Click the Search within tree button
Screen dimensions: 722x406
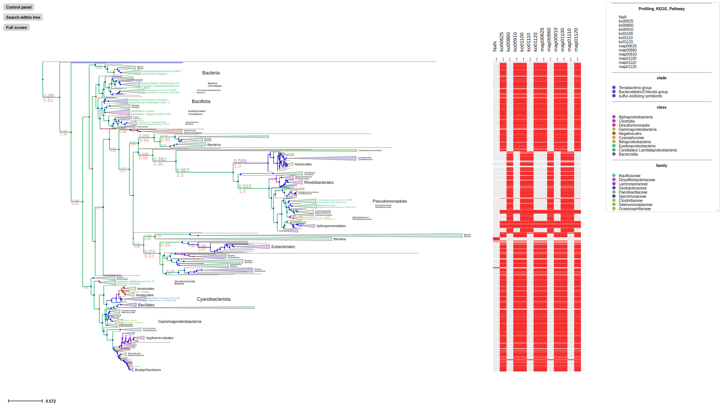coord(23,17)
